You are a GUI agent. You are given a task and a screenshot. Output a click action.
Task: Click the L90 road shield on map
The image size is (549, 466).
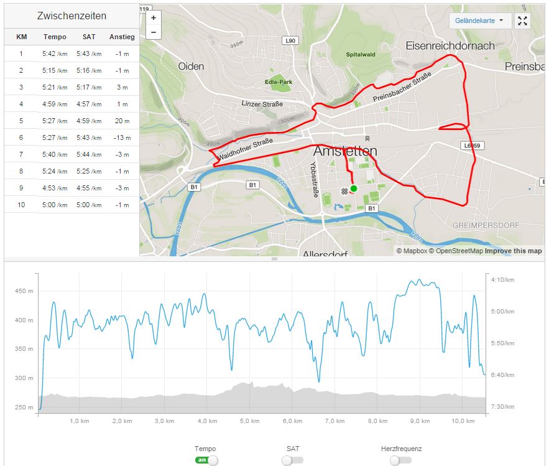click(290, 40)
